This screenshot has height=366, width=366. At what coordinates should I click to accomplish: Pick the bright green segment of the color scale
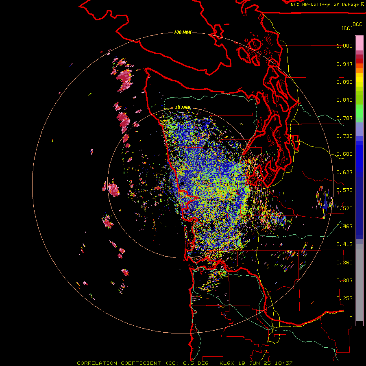[x=359, y=111]
